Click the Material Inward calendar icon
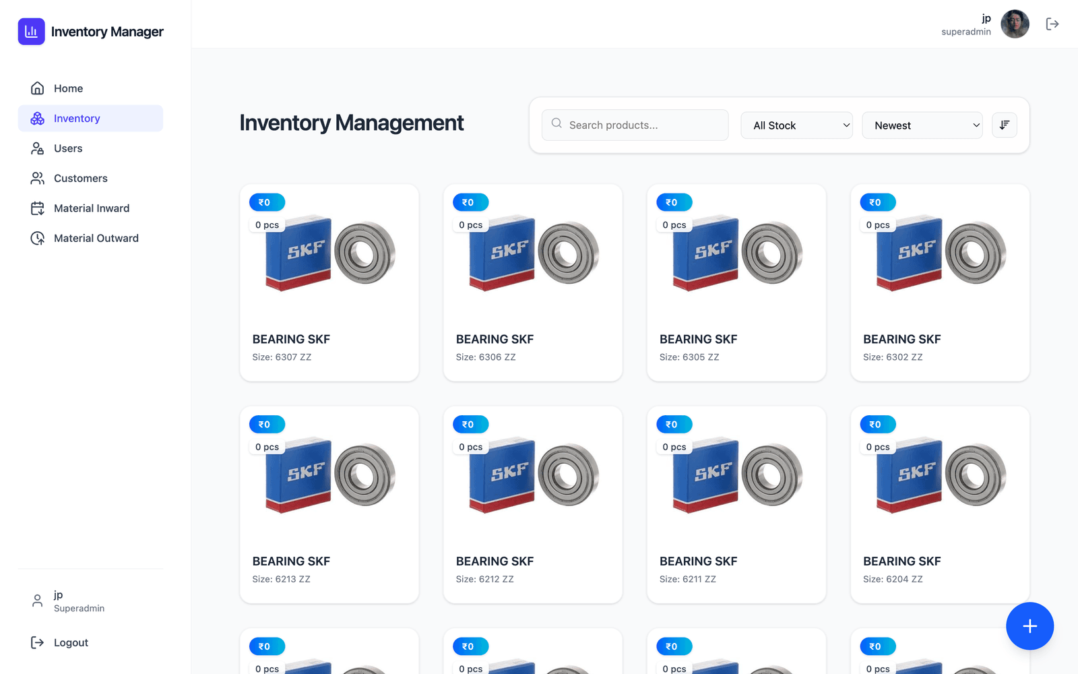Screen dimensions: 1078x674 click(38, 208)
